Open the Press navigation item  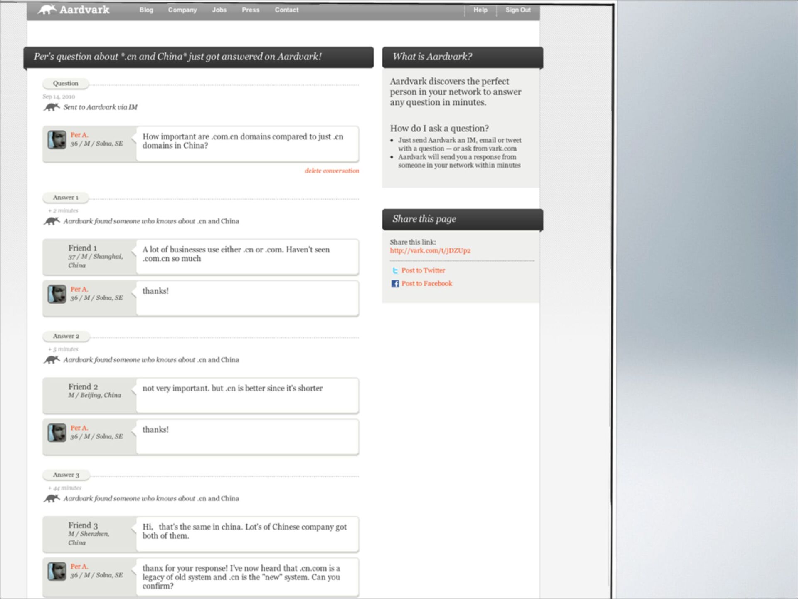(x=251, y=10)
